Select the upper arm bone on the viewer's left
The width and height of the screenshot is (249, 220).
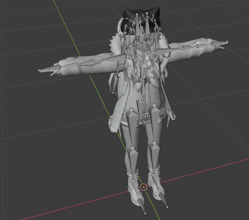coord(111,59)
